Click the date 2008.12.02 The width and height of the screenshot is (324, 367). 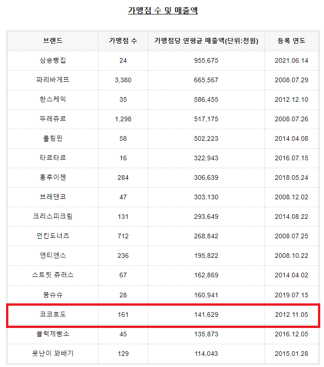click(291, 197)
